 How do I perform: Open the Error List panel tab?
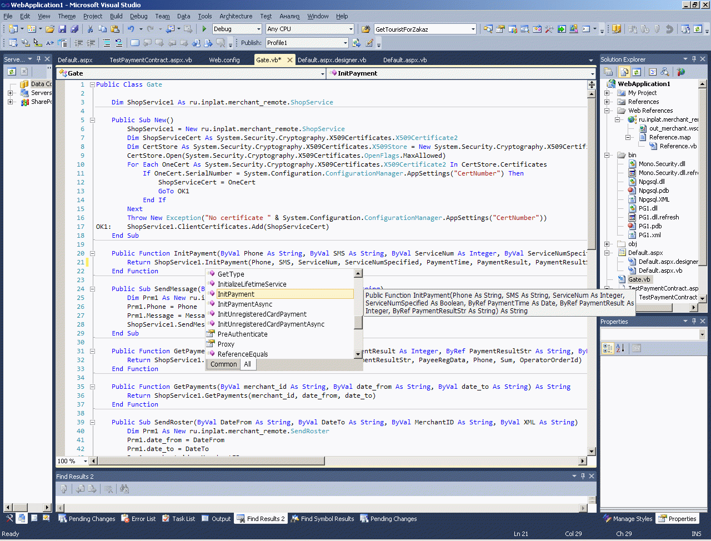coord(138,519)
